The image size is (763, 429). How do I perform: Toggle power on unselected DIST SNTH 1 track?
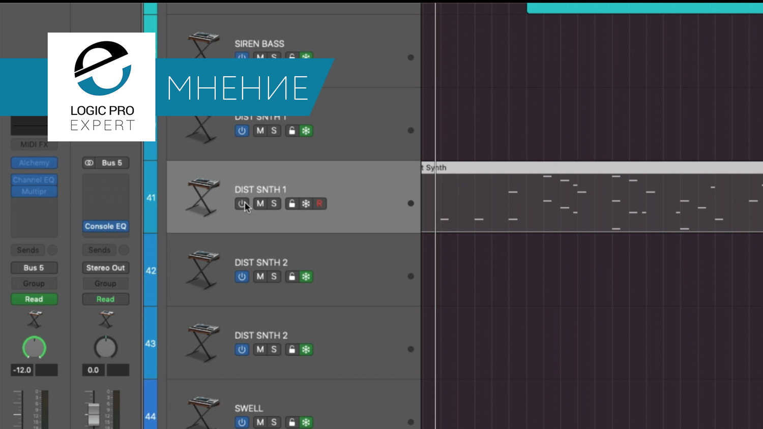242,131
